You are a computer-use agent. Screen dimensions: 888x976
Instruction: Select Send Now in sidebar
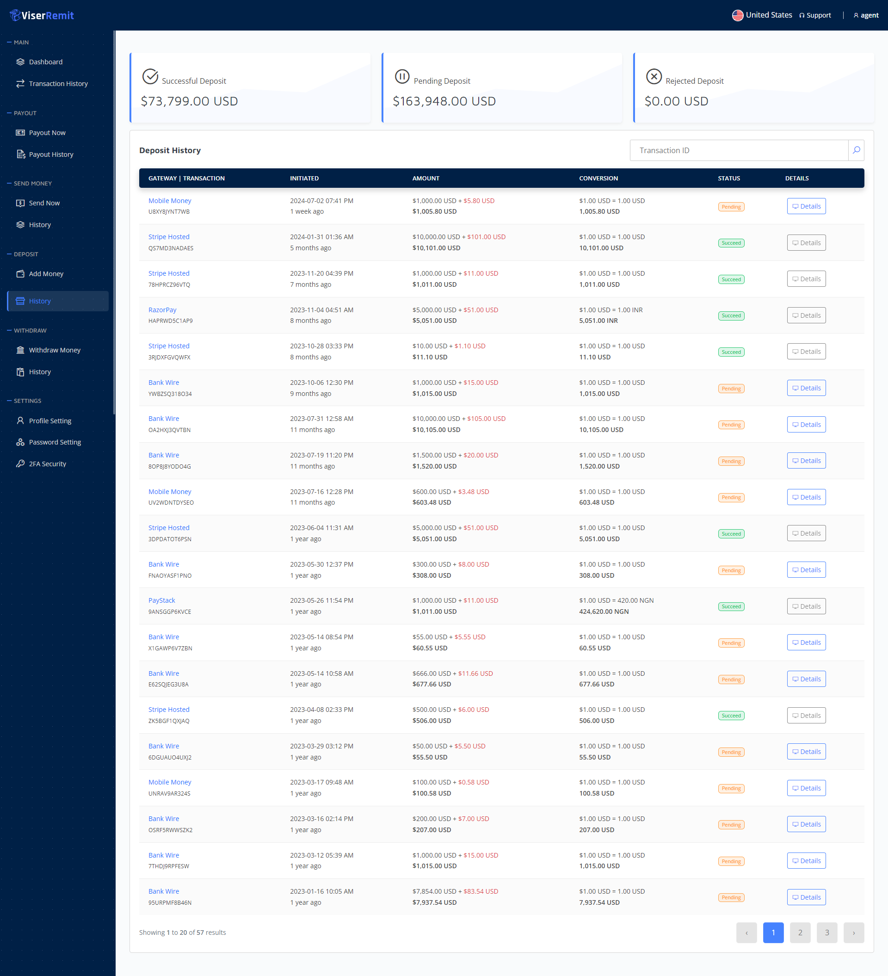tap(44, 203)
